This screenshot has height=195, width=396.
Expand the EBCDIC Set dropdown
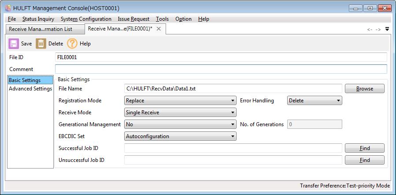point(180,136)
